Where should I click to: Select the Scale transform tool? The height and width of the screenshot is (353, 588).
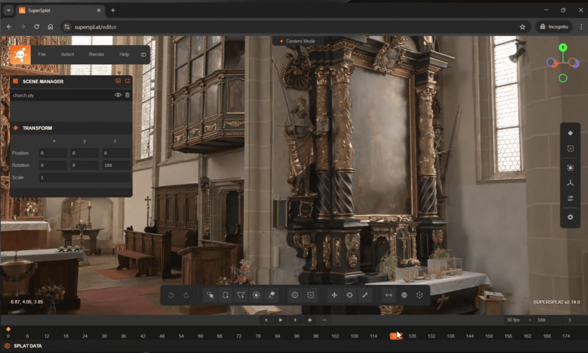click(365, 295)
